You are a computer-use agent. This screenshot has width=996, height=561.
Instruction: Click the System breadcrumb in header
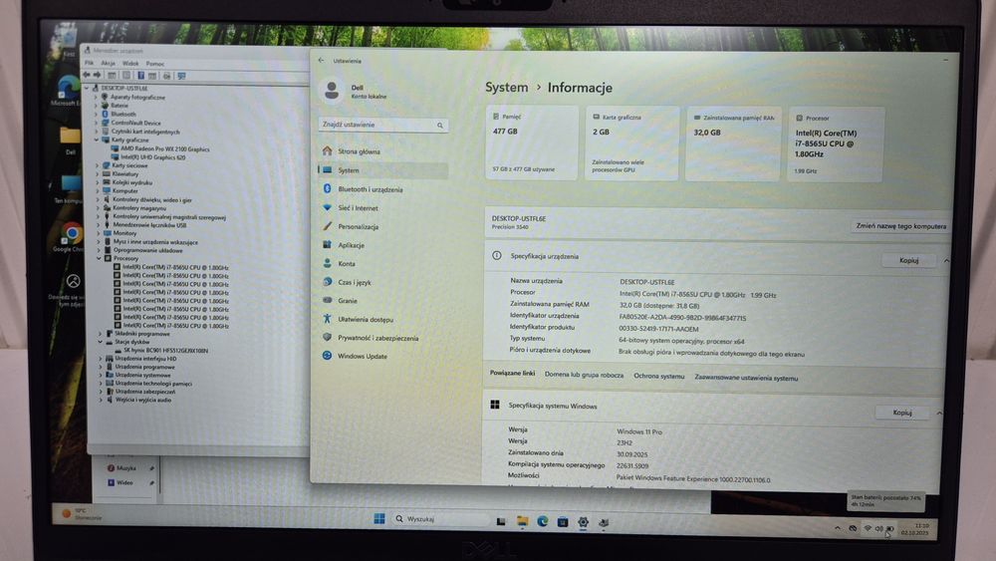[x=506, y=87]
